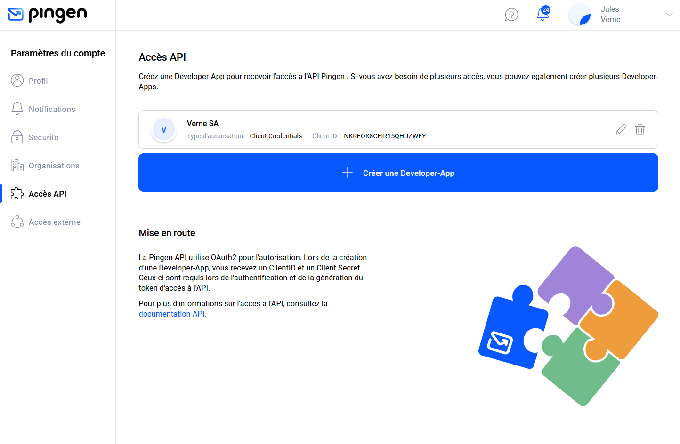Open Notifications settings in the sidebar
Screen dimensions: 680x444
pos(52,109)
